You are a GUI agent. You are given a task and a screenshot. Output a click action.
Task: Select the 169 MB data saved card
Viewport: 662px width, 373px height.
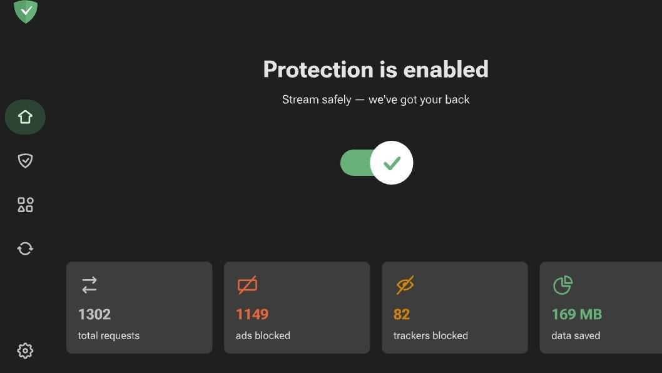(599, 307)
